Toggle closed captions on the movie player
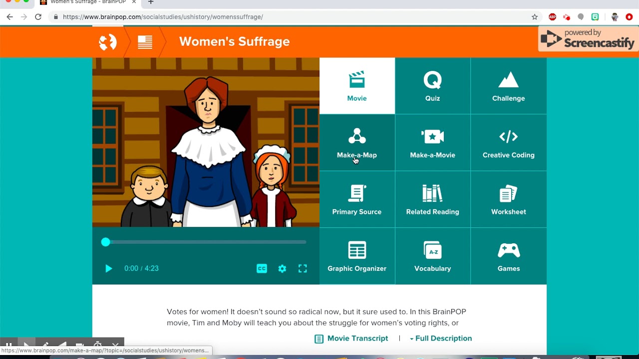 click(x=262, y=269)
